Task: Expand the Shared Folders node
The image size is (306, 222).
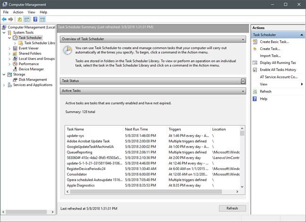Action: pyautogui.click(x=9, y=53)
